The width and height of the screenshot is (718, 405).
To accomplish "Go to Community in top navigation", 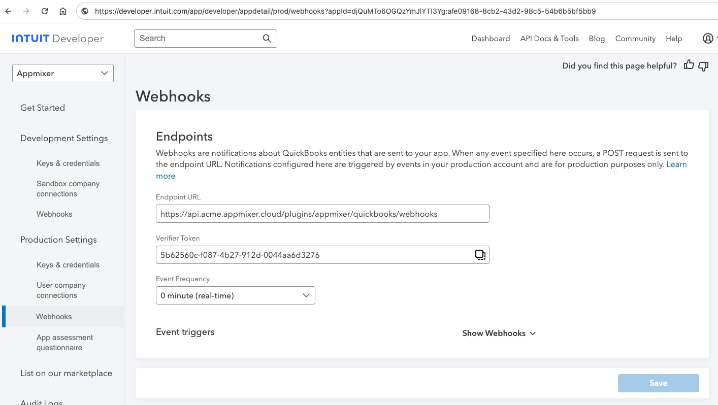I will pos(635,39).
